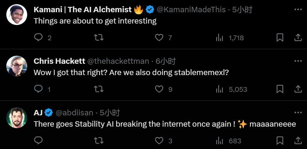The height and width of the screenshot is (149, 307).
Task: Open more options for Chris Hackett's tweet
Action: [298, 61]
